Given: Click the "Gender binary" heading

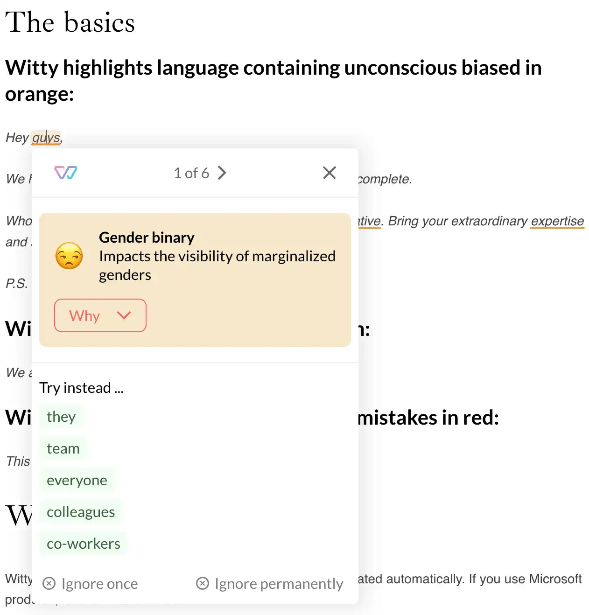Looking at the screenshot, I should [147, 238].
